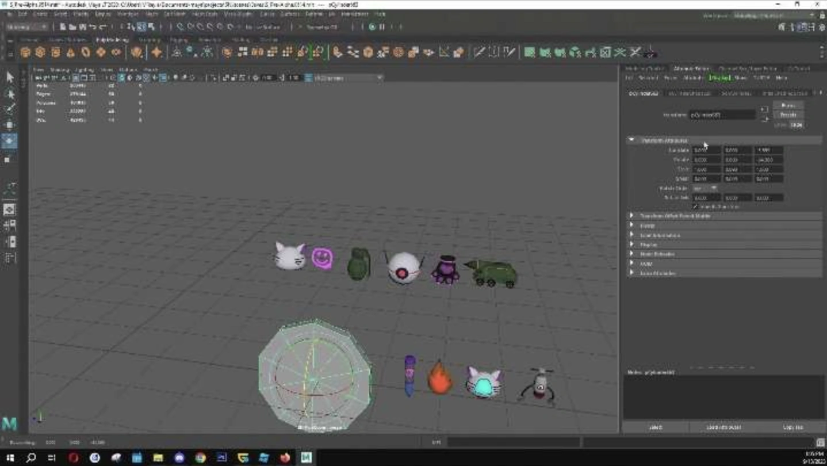Click the transform node name field
This screenshot has height=466, width=827.
[x=722, y=114]
